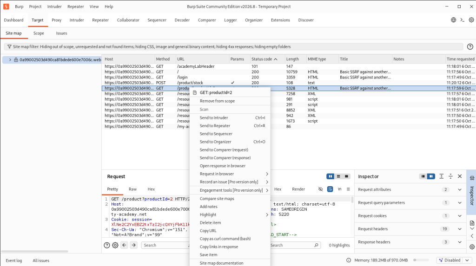Select top-bottom request/response layout
The image size is (476, 266).
pos(338,176)
